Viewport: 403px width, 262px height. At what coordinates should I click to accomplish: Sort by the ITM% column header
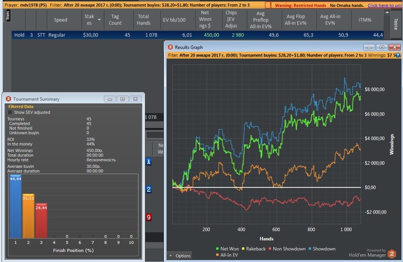[x=364, y=20]
